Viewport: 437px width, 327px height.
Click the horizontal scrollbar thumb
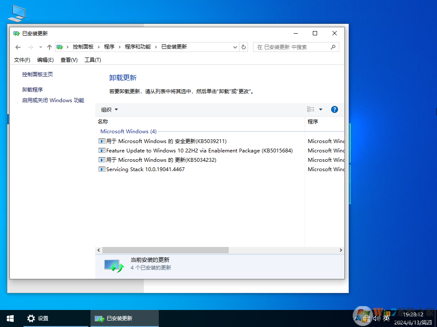(166, 250)
